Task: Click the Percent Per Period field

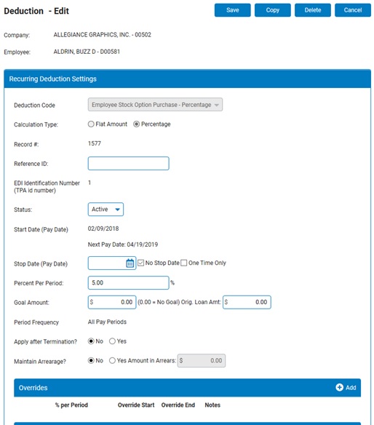Action: pos(129,282)
